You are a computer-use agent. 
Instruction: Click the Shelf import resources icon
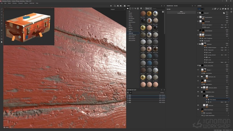point(138,9)
